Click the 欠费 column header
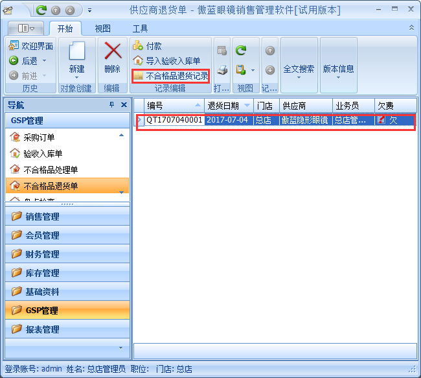 pyautogui.click(x=395, y=106)
